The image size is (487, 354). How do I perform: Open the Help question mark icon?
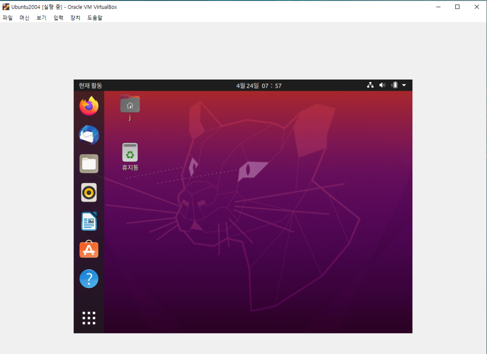pyautogui.click(x=89, y=278)
